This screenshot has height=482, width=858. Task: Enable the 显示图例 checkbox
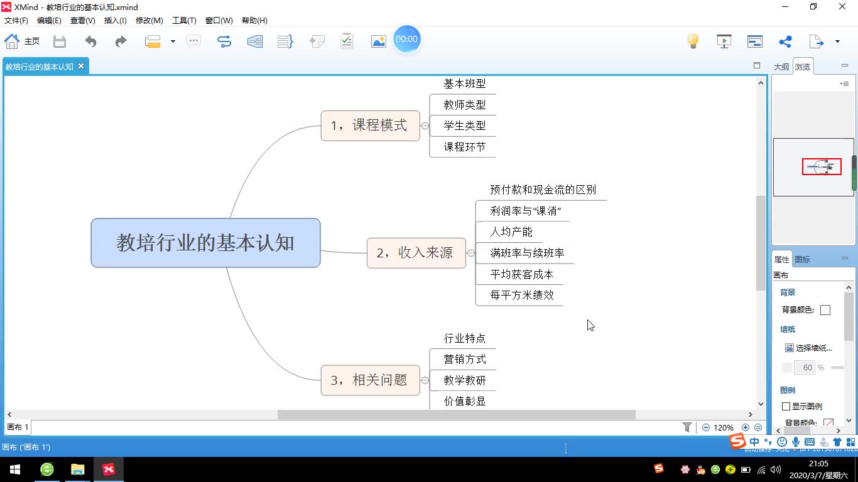tap(786, 406)
